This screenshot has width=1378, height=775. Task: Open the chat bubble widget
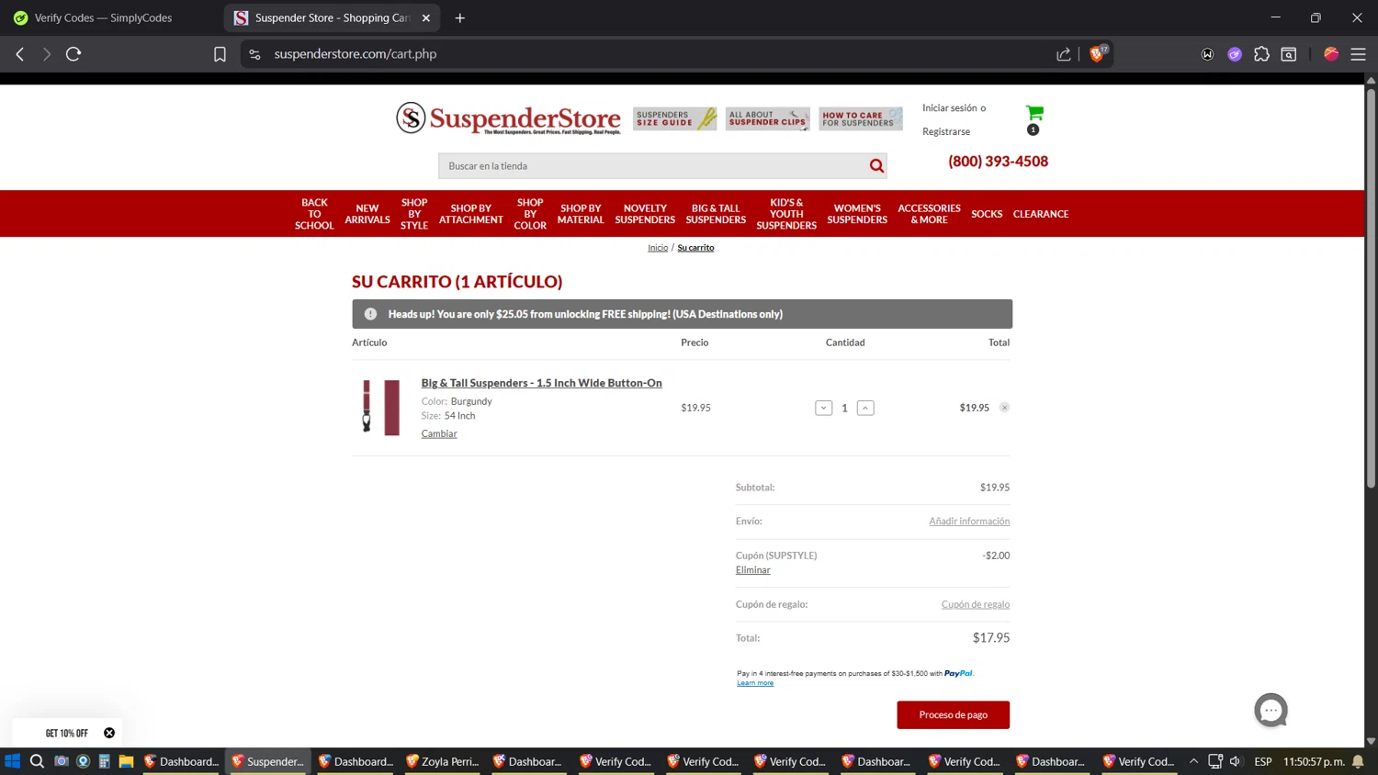click(x=1271, y=710)
